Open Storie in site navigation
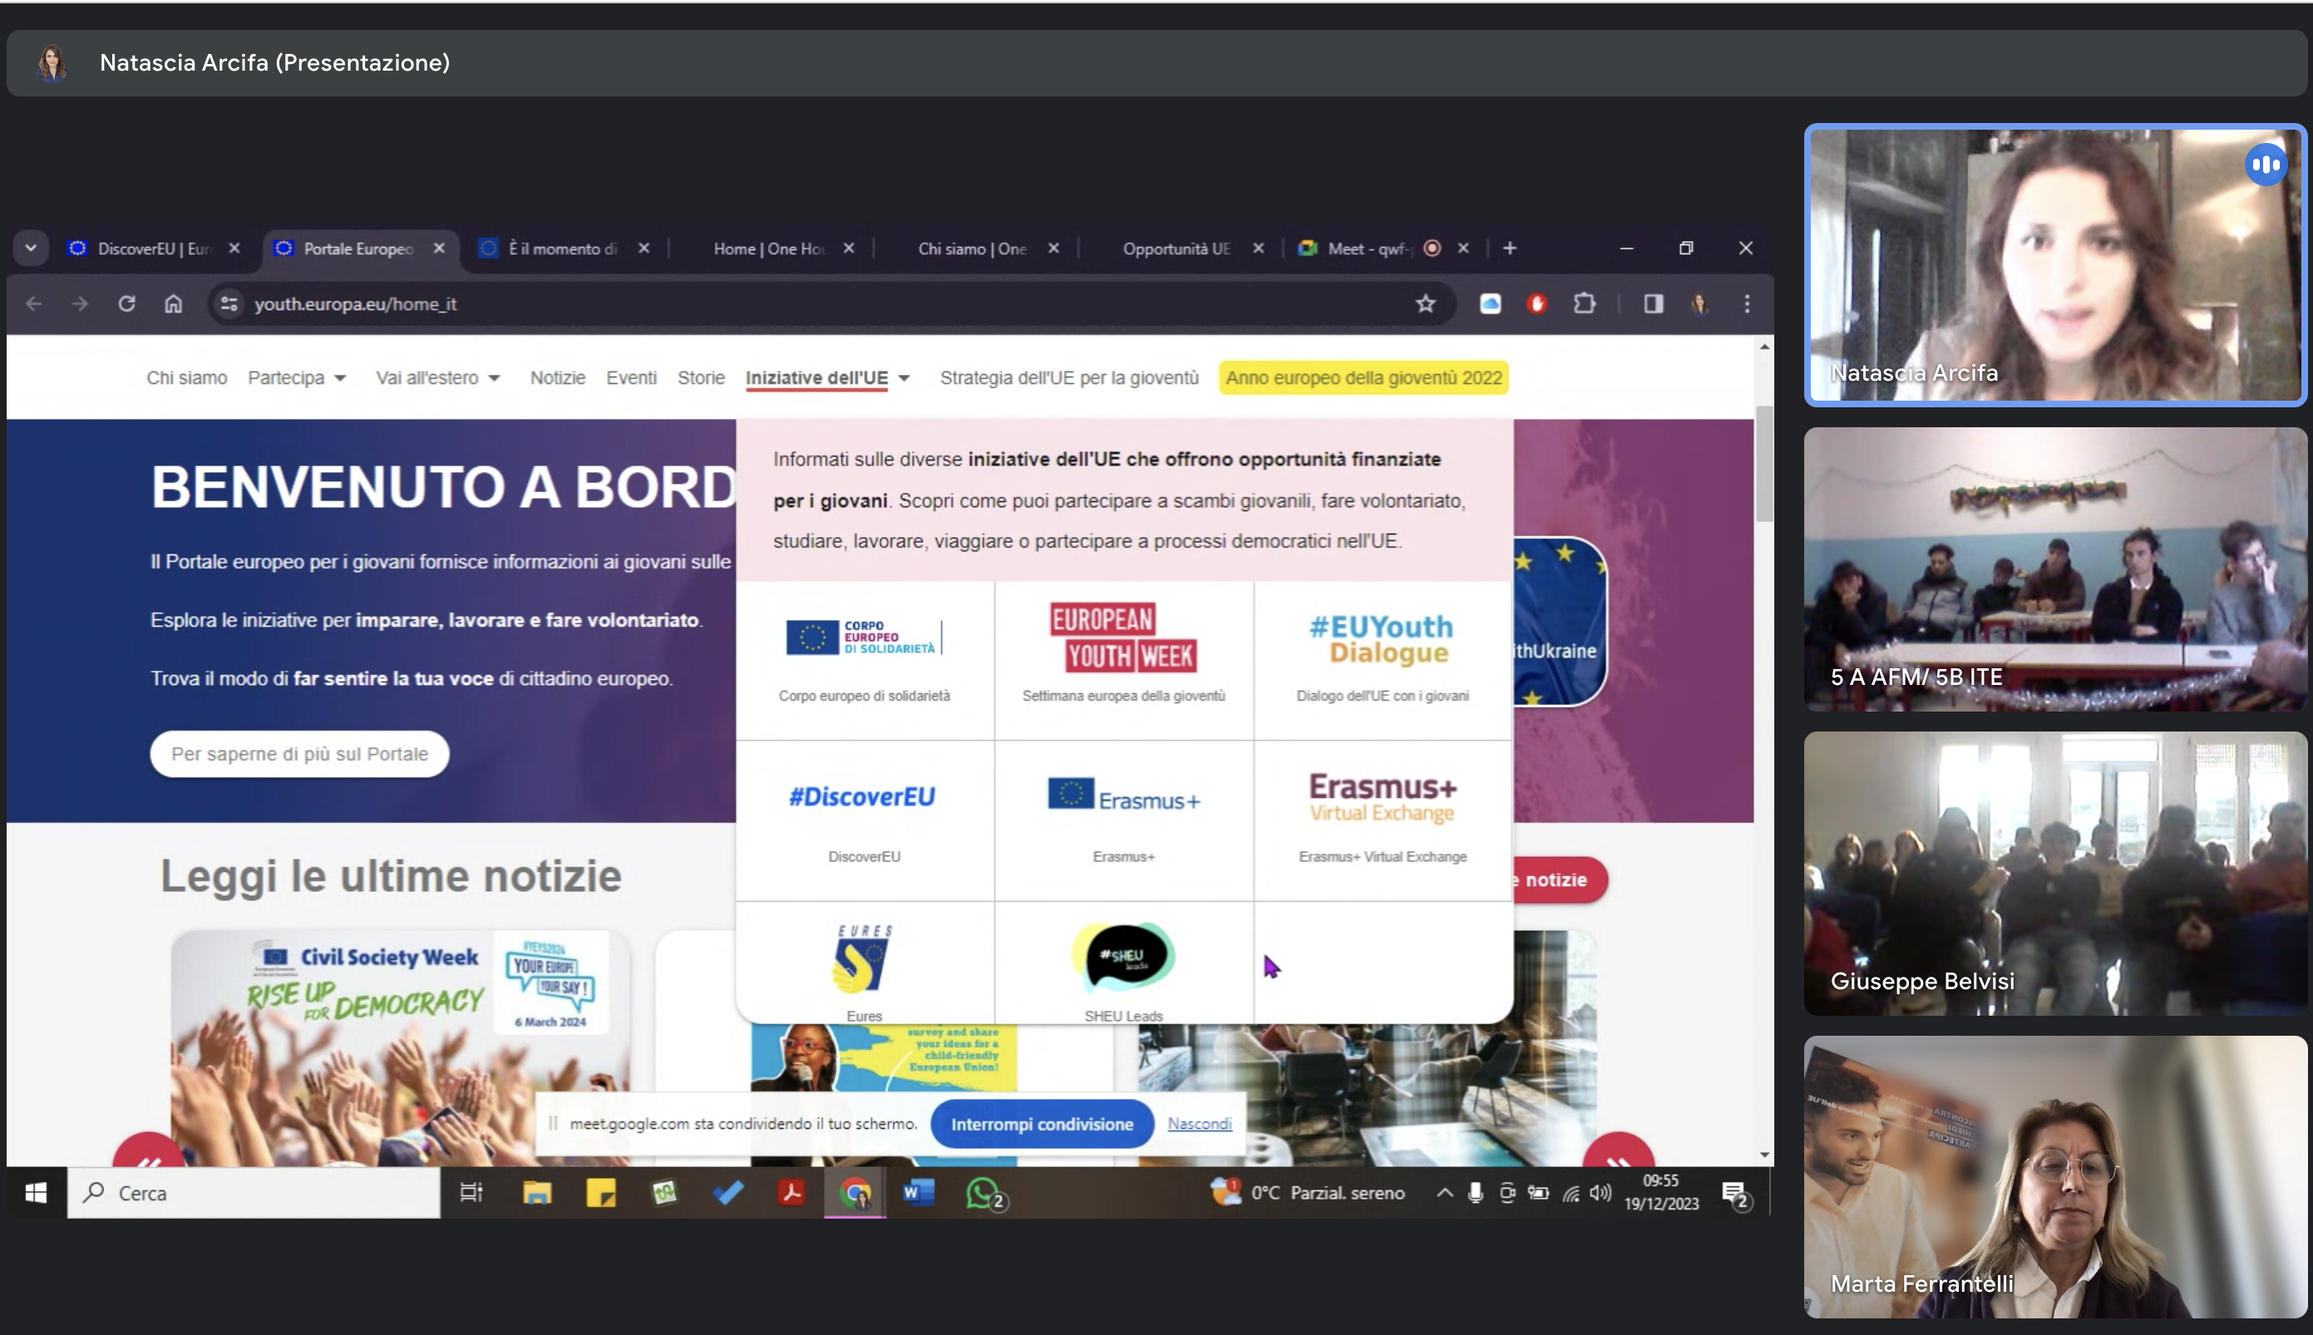This screenshot has height=1335, width=2313. 702,377
